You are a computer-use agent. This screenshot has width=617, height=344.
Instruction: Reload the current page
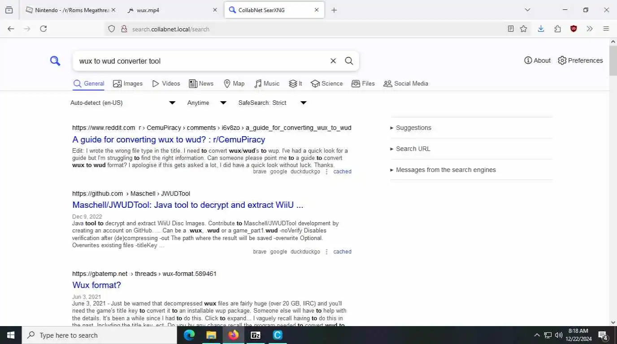pos(43,29)
